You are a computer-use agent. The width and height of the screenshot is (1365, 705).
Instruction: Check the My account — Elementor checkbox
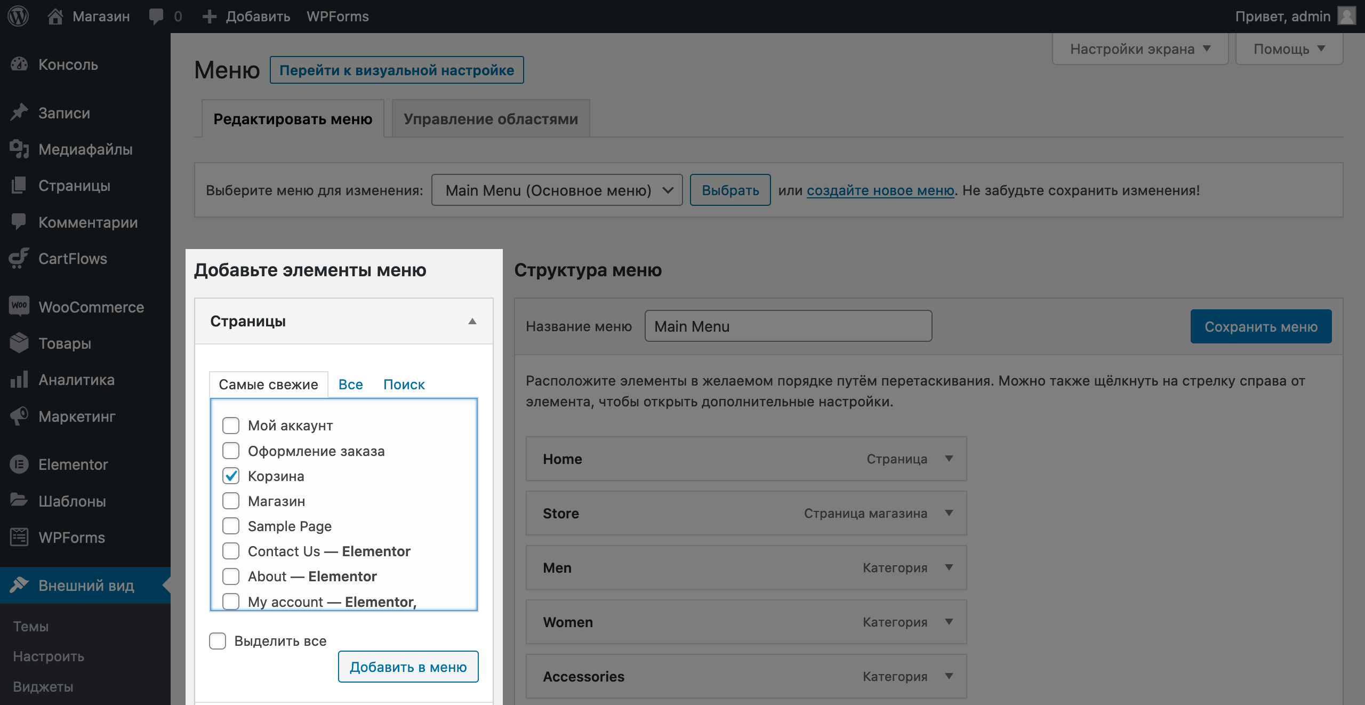[231, 601]
